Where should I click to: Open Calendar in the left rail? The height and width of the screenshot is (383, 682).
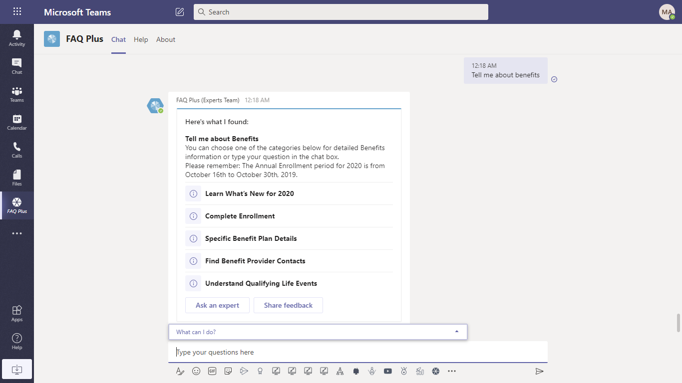pos(17,122)
